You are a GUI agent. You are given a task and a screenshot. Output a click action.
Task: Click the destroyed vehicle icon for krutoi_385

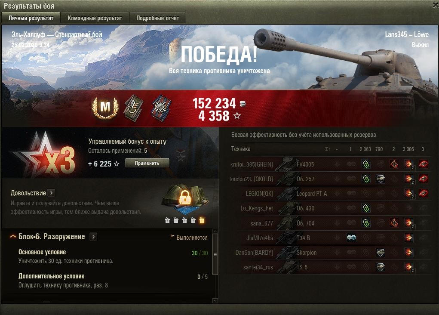tap(424, 164)
